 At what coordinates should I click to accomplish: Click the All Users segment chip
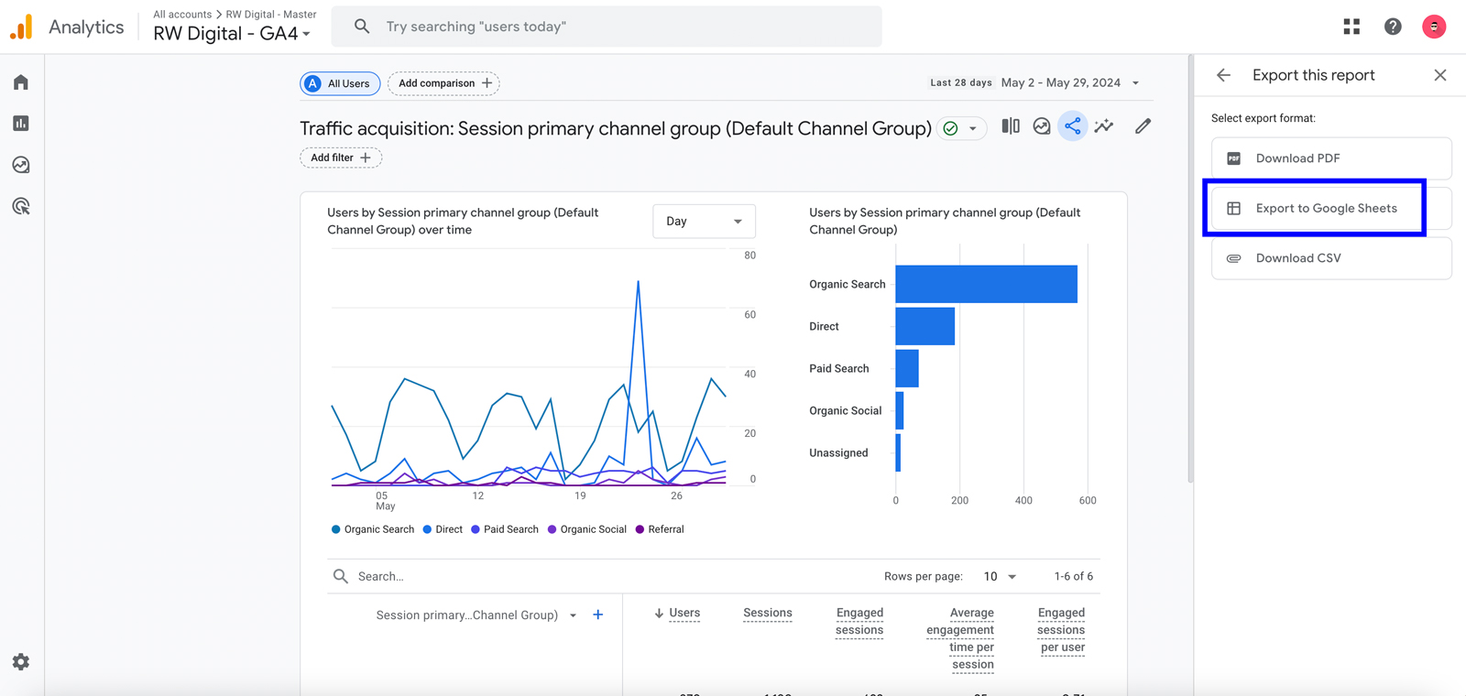pyautogui.click(x=340, y=83)
